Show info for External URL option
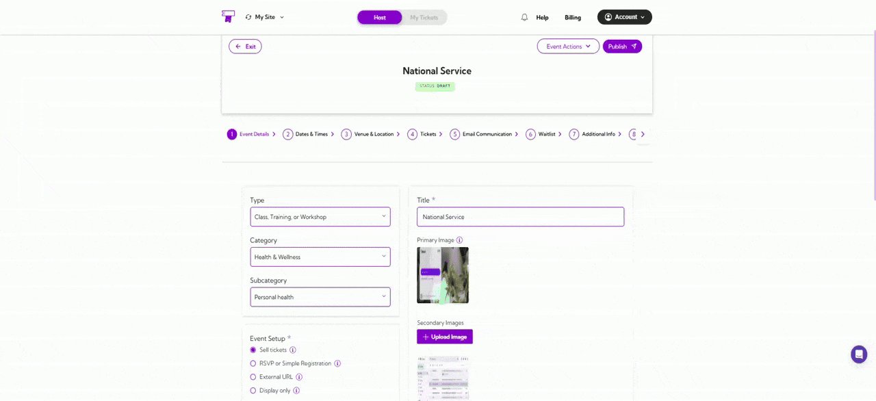 299,377
